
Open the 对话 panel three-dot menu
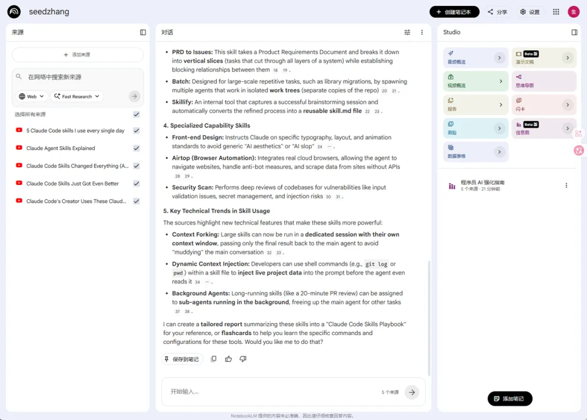[422, 33]
